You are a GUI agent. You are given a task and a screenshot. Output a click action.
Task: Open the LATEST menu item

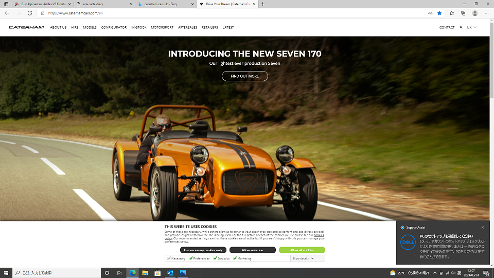[x=228, y=27]
